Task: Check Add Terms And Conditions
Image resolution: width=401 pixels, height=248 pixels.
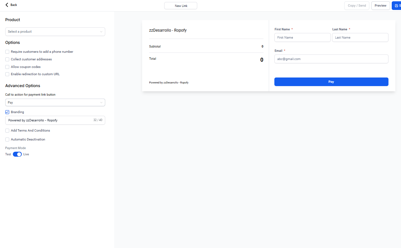Action: click(x=7, y=131)
